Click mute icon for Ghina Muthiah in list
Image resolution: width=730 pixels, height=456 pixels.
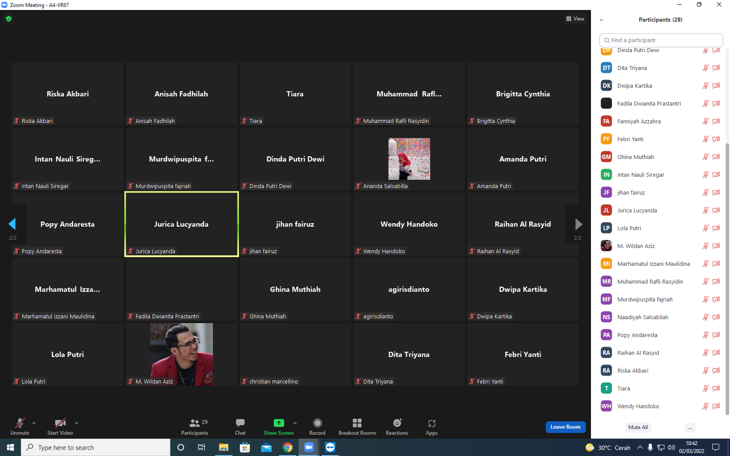[705, 157]
